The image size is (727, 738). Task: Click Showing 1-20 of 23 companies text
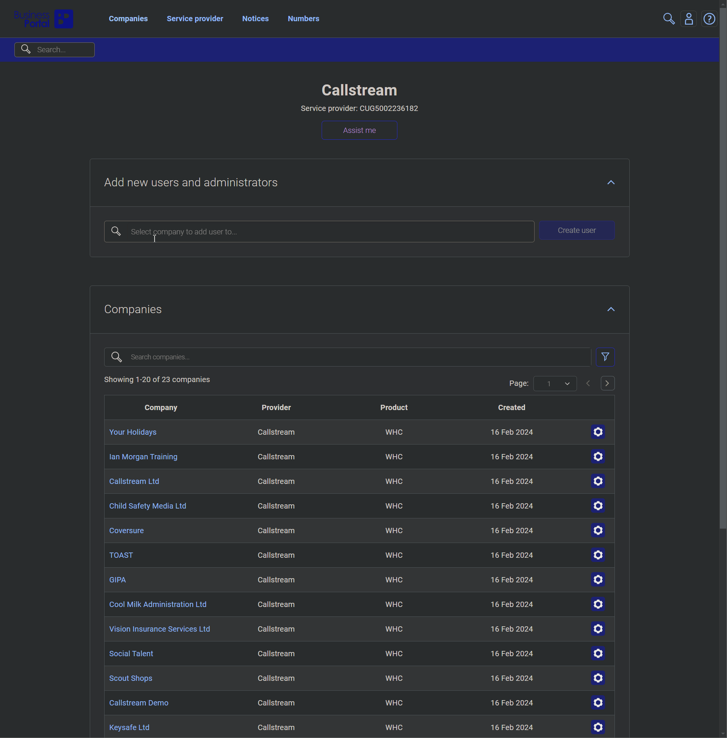pyautogui.click(x=157, y=379)
